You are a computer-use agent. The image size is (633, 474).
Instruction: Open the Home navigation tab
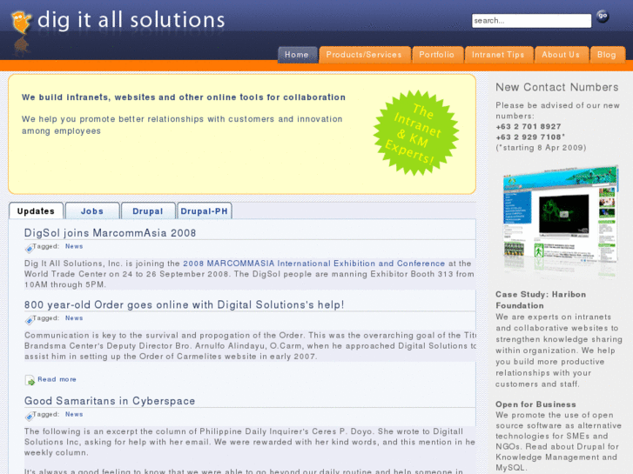click(297, 55)
